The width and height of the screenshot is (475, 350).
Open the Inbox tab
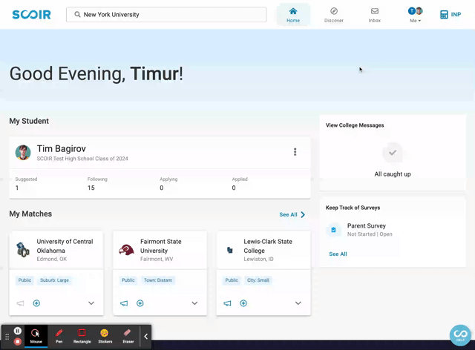374,15
